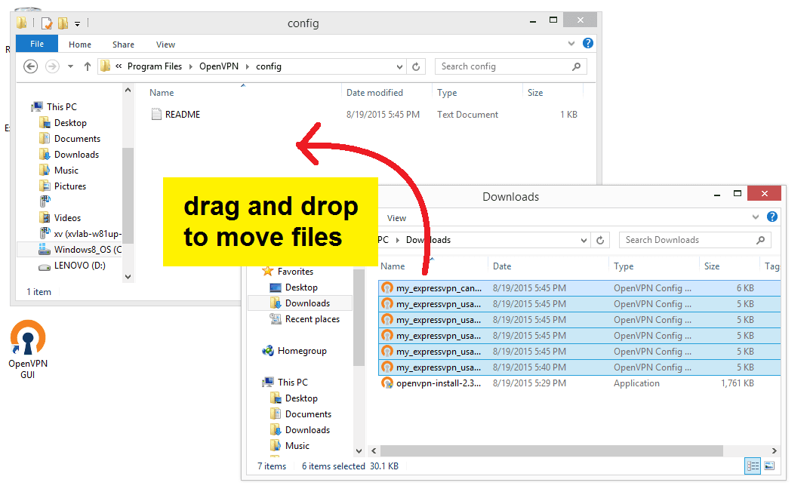Open the View tab in config window
Screen dimensions: 810x498
tap(166, 45)
